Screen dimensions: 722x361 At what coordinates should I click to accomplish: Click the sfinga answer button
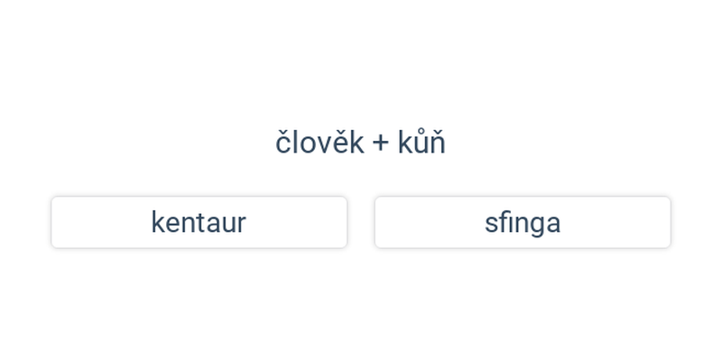[523, 222]
